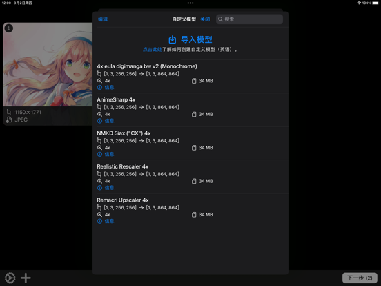Select the NMKD Siax ("CX") 4x model
The image size is (381, 286).
pyautogui.click(x=190, y=143)
